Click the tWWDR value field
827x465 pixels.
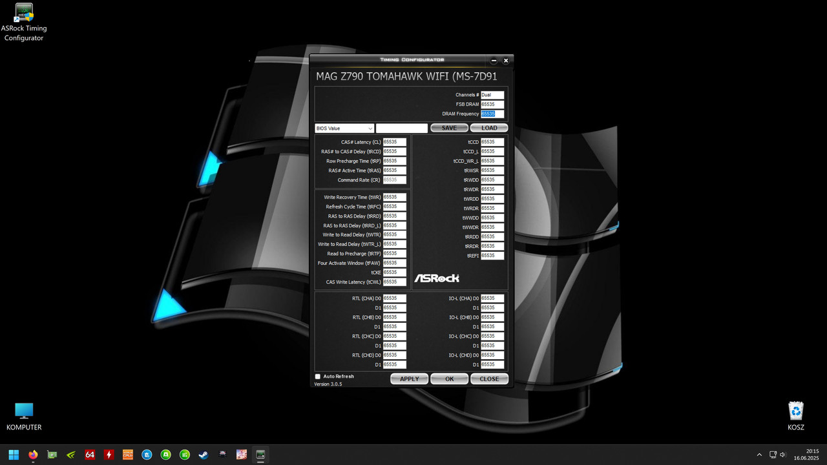[x=492, y=227]
